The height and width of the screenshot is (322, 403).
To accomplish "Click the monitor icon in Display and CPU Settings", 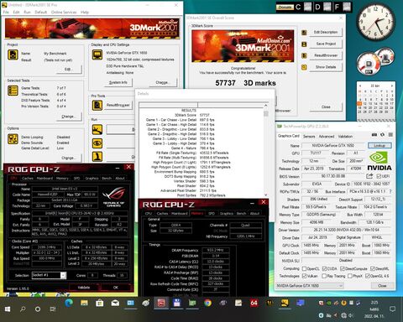I will [97, 55].
